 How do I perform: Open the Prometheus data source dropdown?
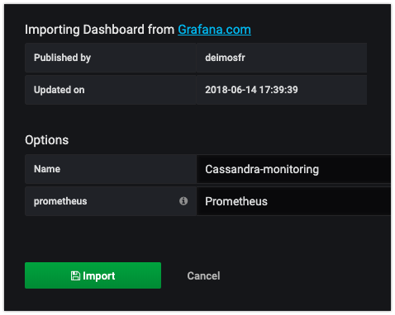click(x=293, y=201)
